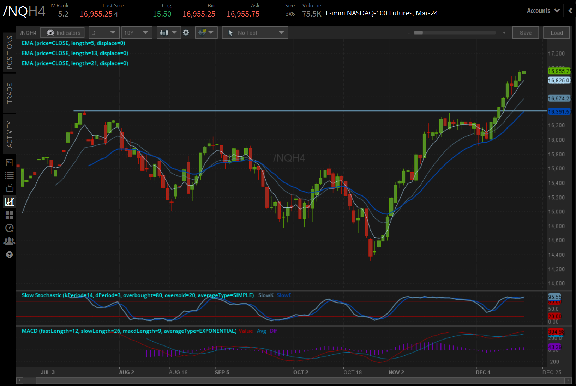Switch to the TRADE side tab
Screen dimensions: 576x386
point(10,93)
